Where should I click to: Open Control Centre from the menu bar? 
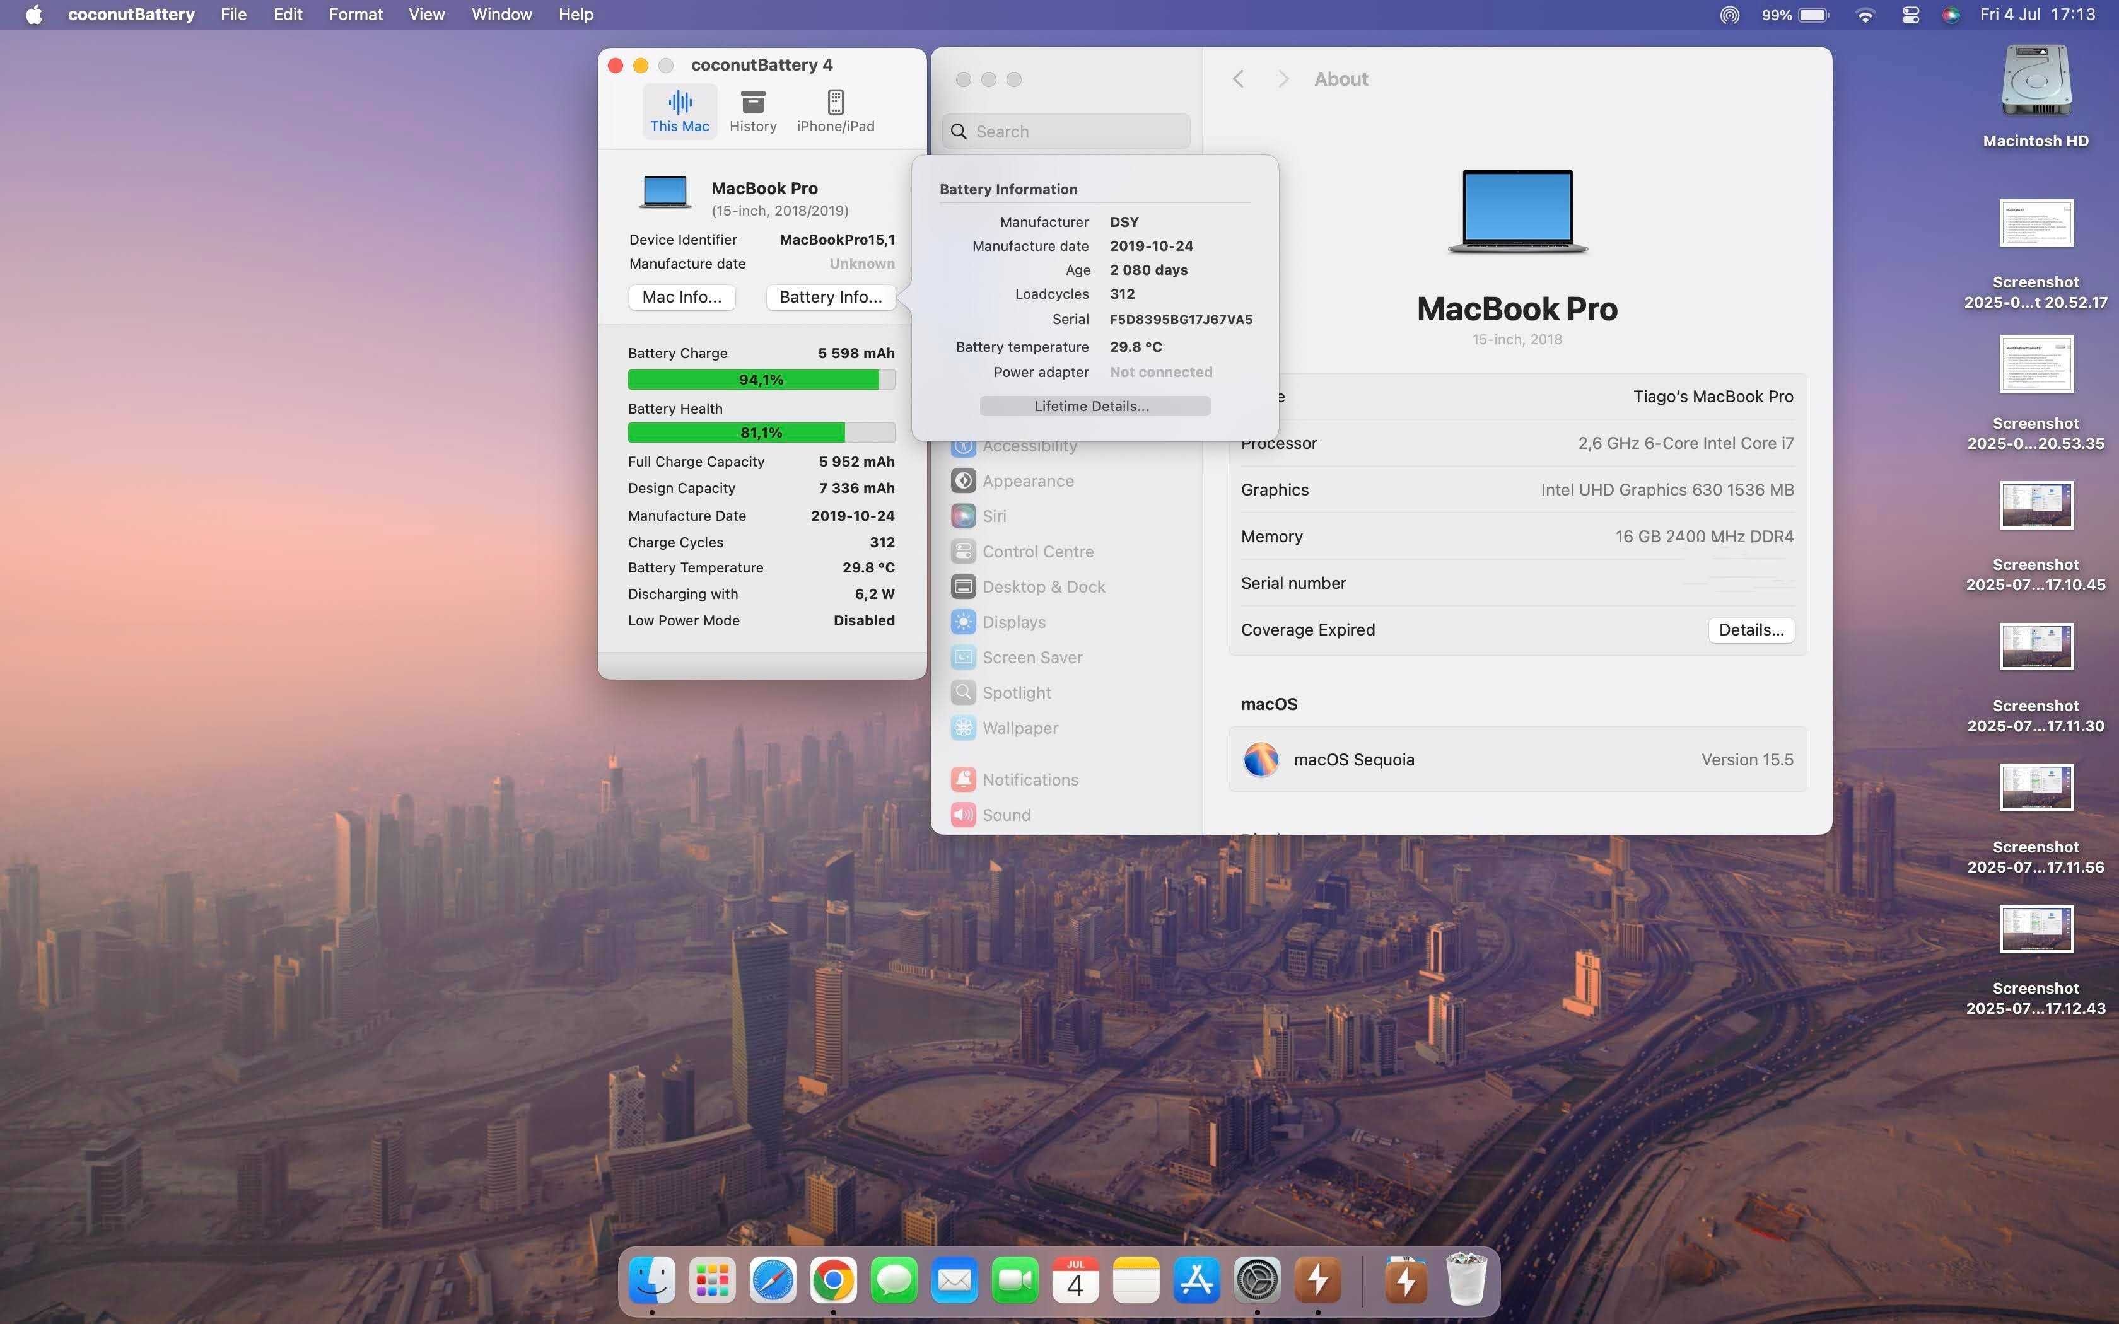coord(1911,15)
